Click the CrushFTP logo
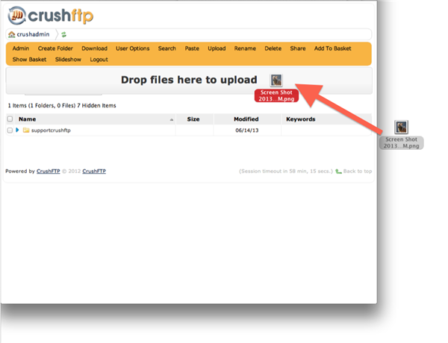The image size is (448, 343). coord(50,15)
